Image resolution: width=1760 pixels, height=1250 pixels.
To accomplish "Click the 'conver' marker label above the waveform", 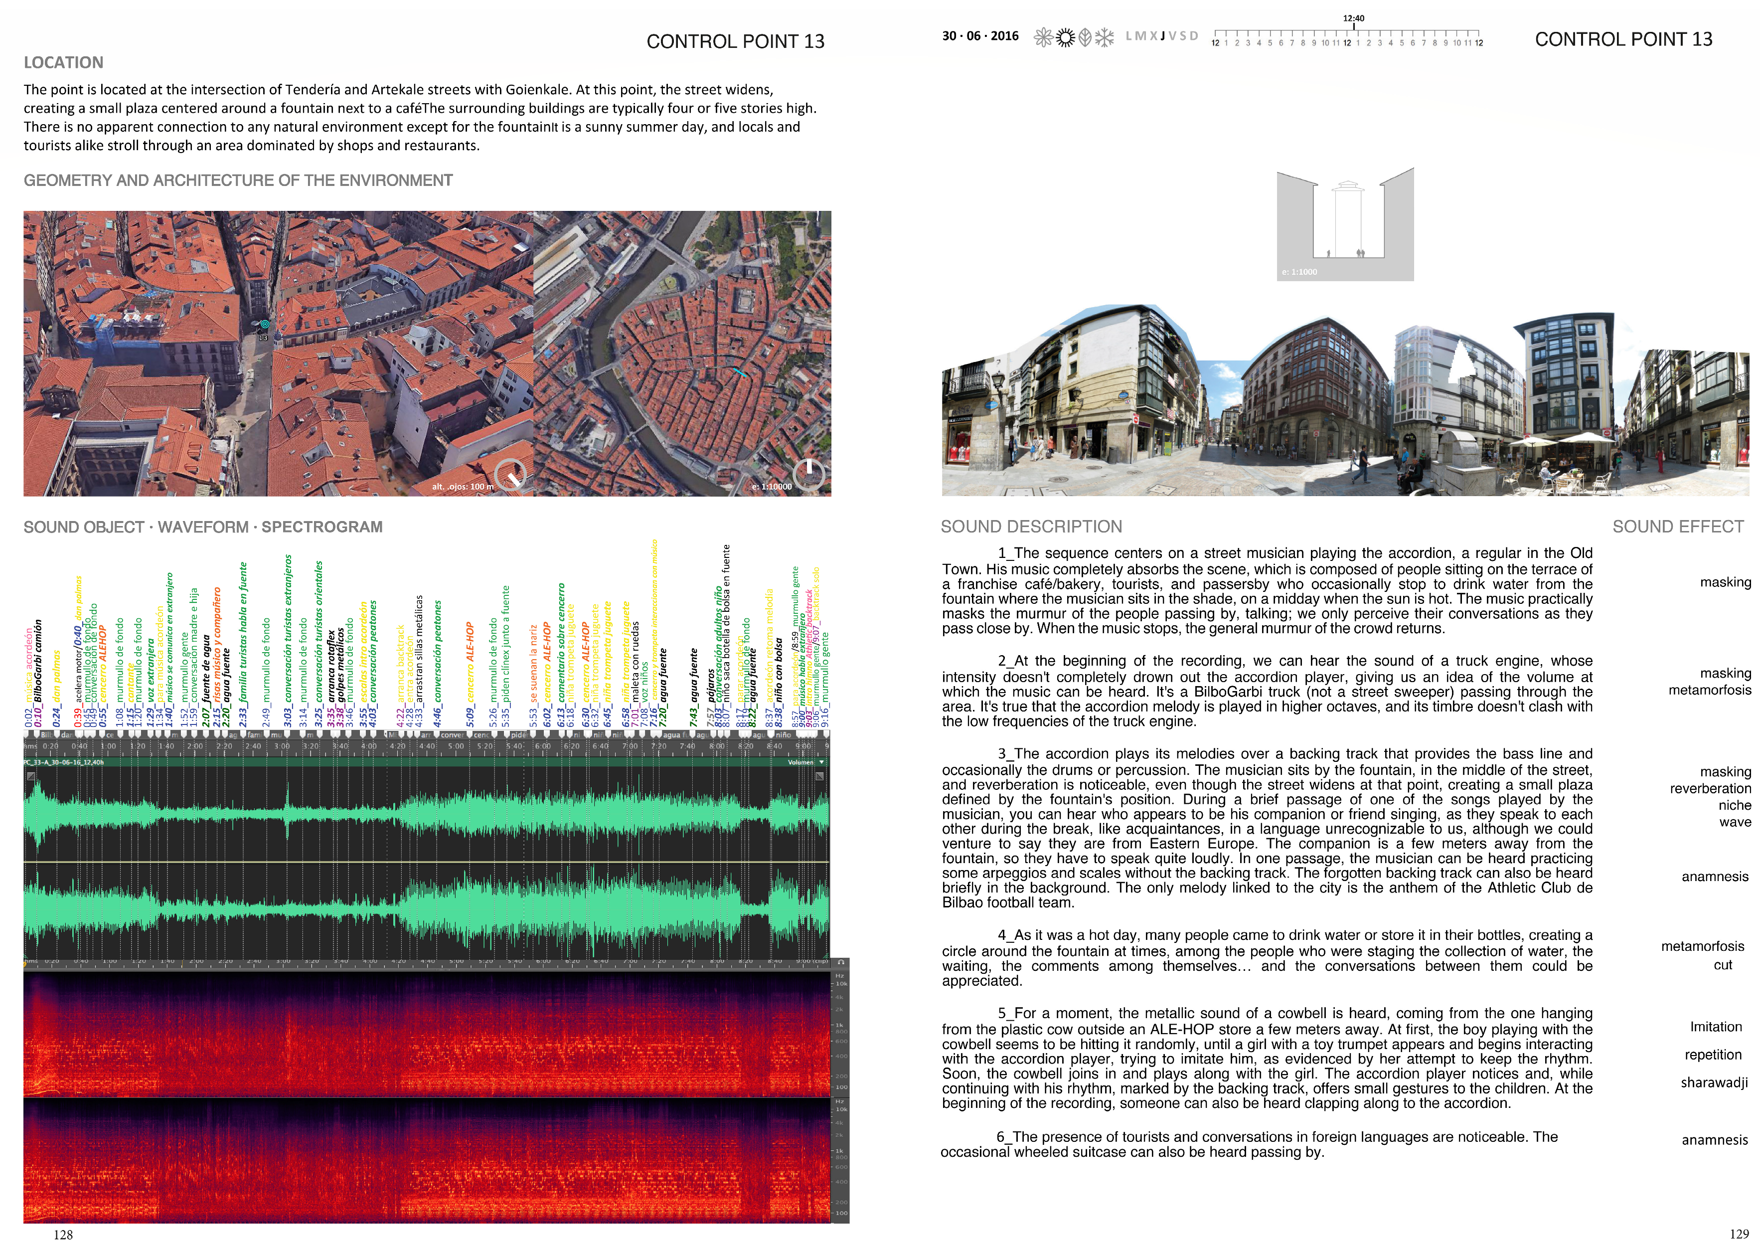I will pos(452,734).
